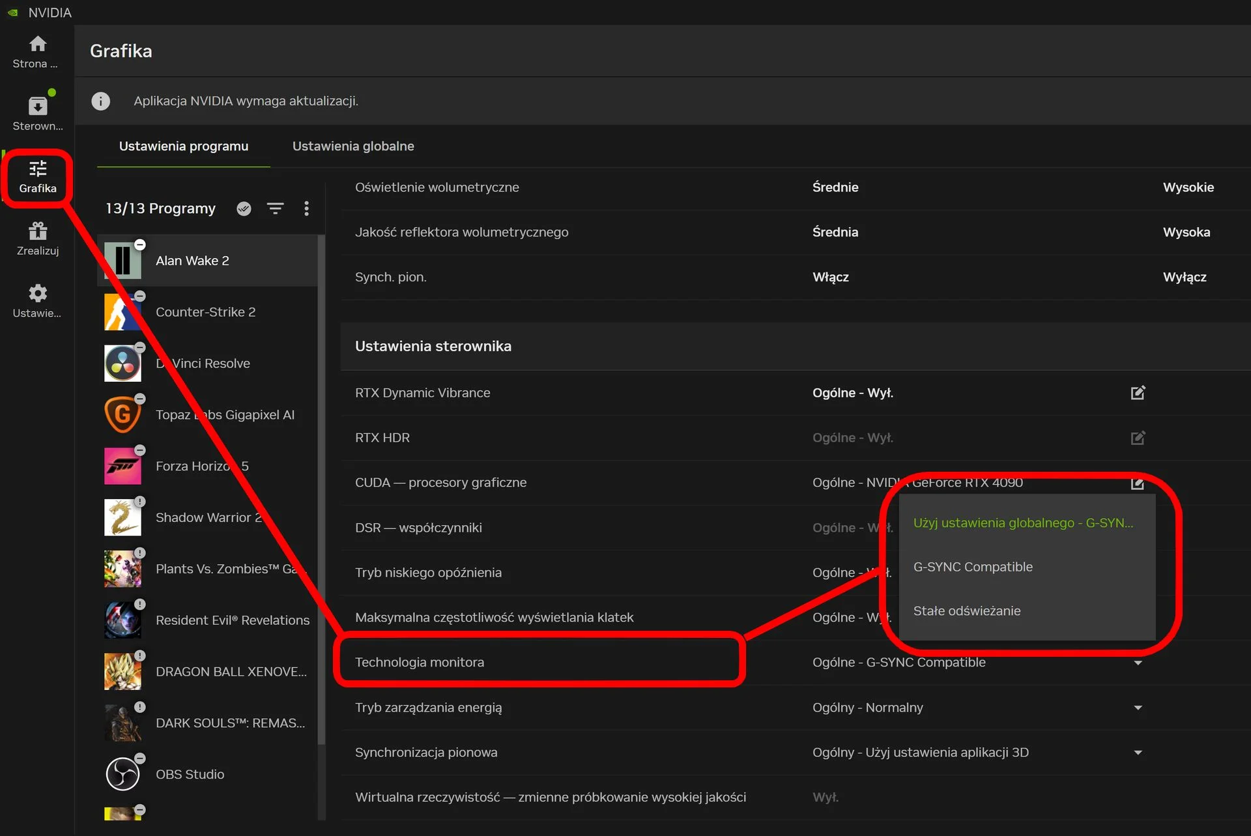Select the DARK SOULS REMASTERED icon
The image size is (1251, 836).
tap(122, 723)
